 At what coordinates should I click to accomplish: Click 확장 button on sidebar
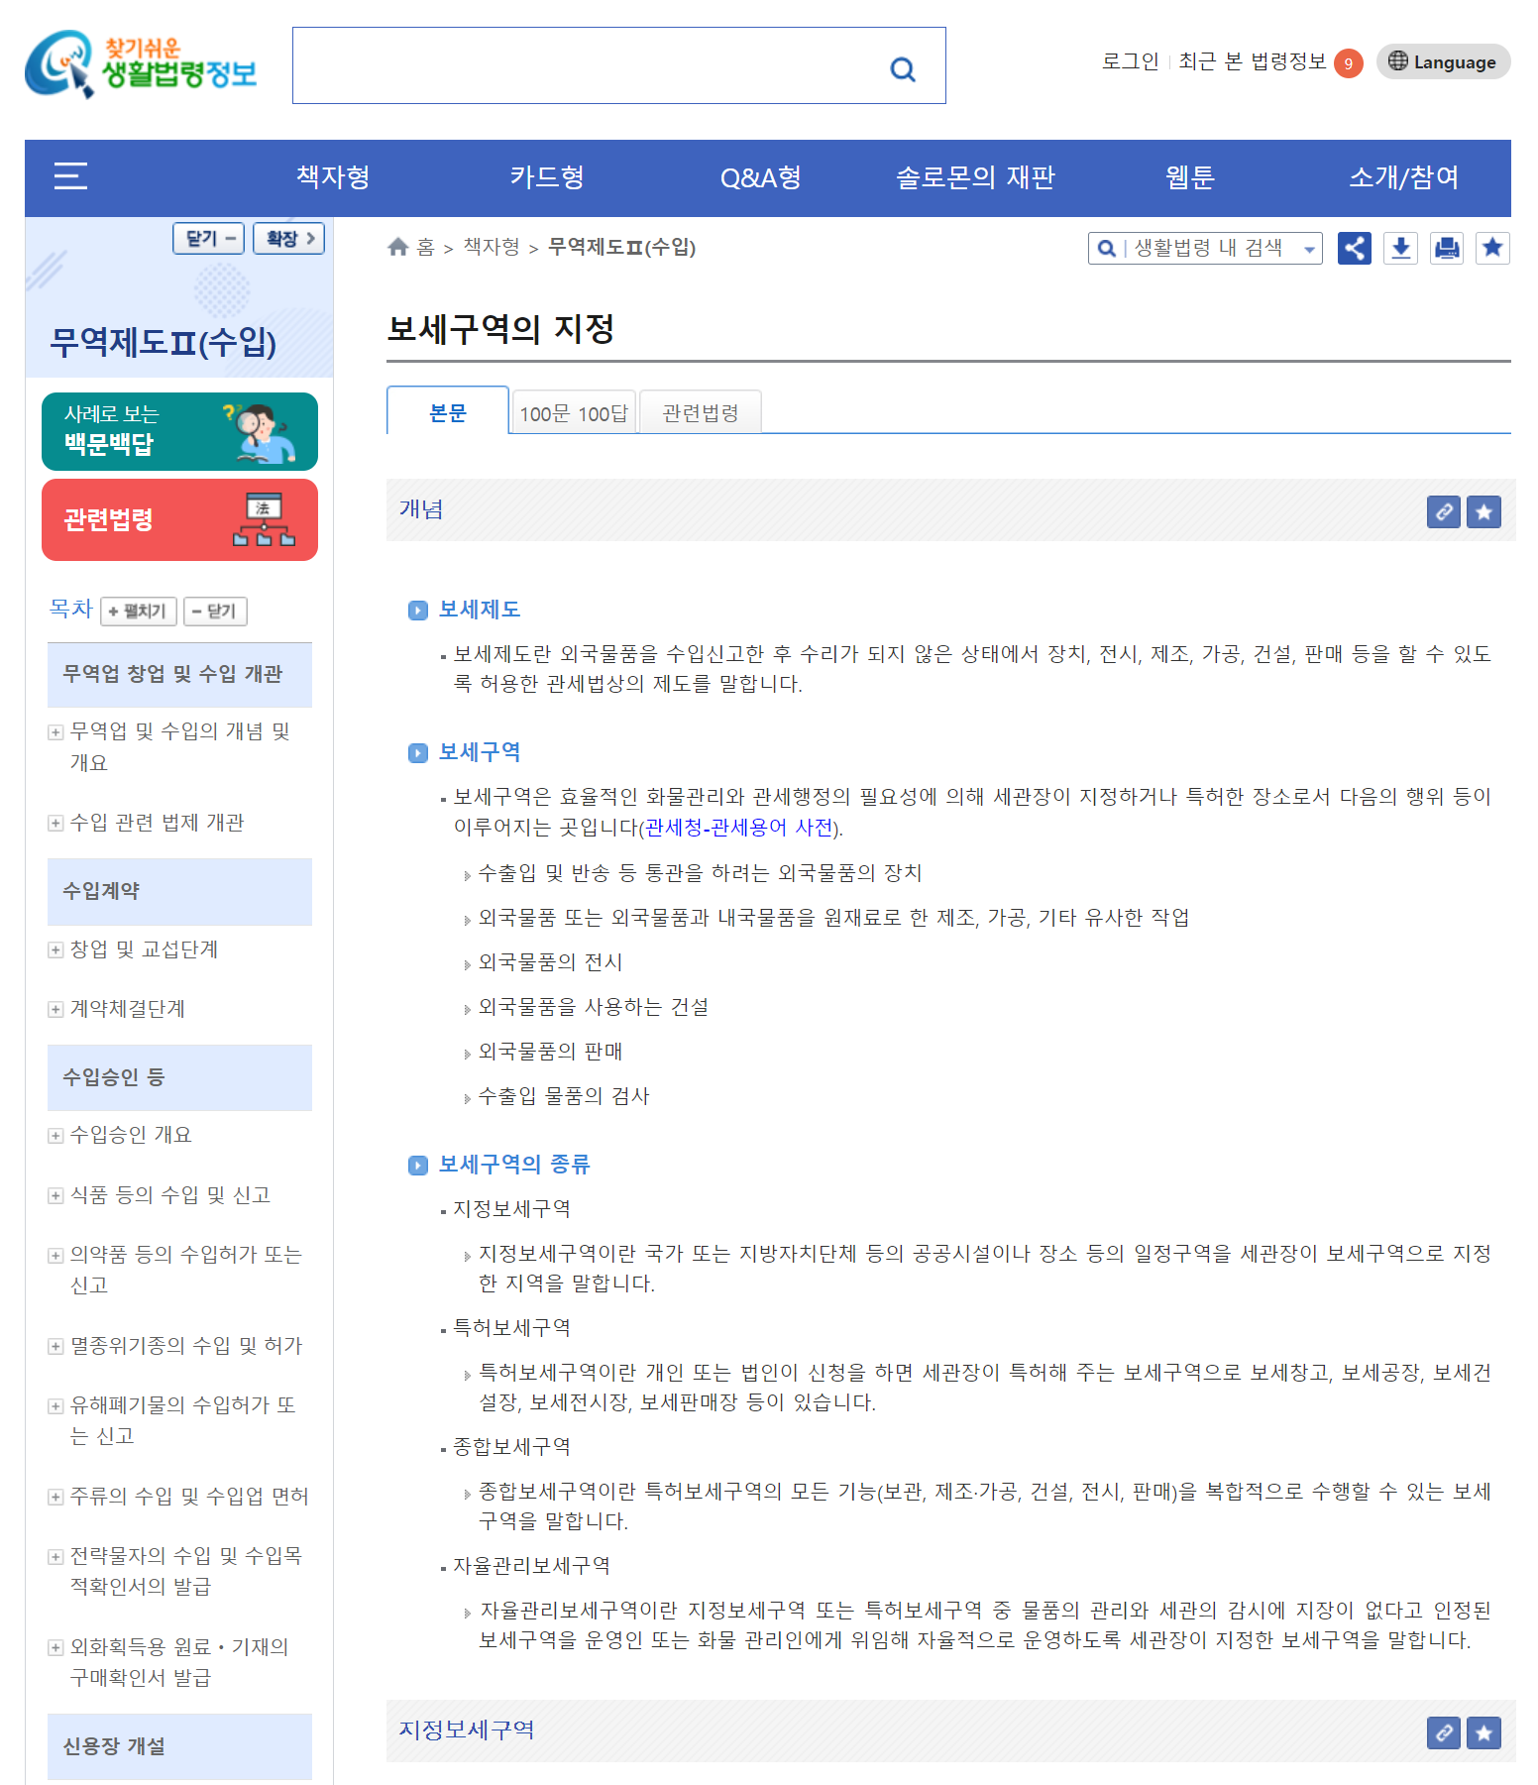(x=289, y=238)
